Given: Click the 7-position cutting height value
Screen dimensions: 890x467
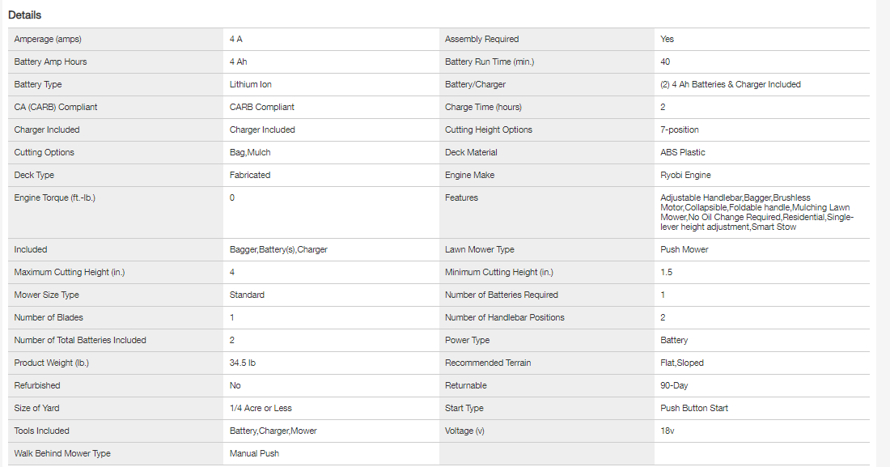Looking at the screenshot, I should click(679, 130).
